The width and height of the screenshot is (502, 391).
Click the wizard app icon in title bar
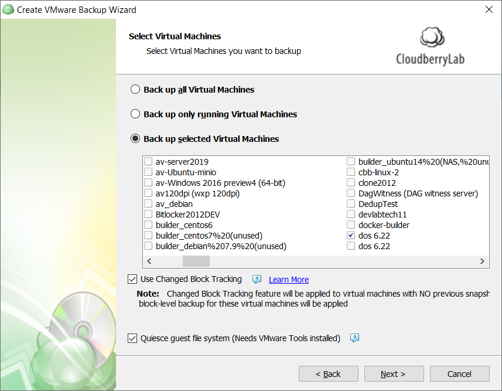(x=8, y=9)
